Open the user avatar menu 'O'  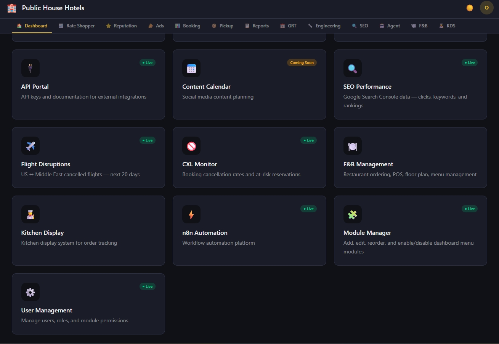click(x=486, y=8)
